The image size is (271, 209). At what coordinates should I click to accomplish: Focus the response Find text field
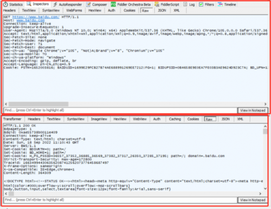click(x=120, y=200)
